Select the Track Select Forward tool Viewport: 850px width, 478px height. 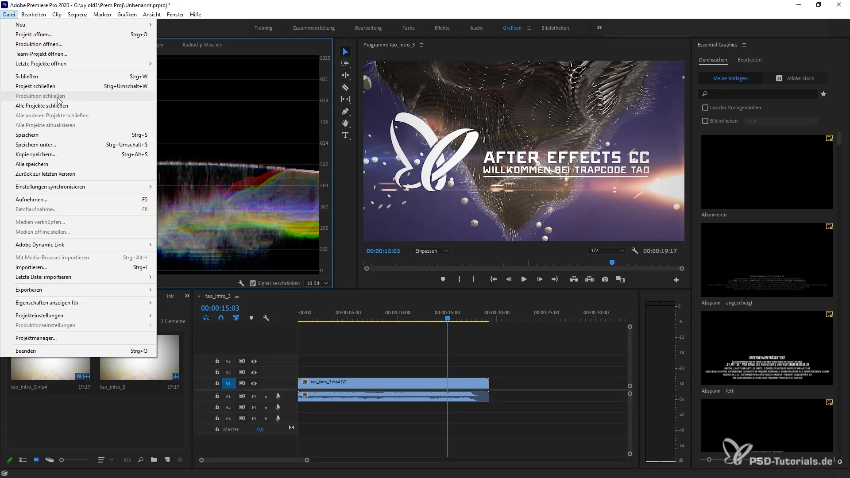(x=345, y=63)
